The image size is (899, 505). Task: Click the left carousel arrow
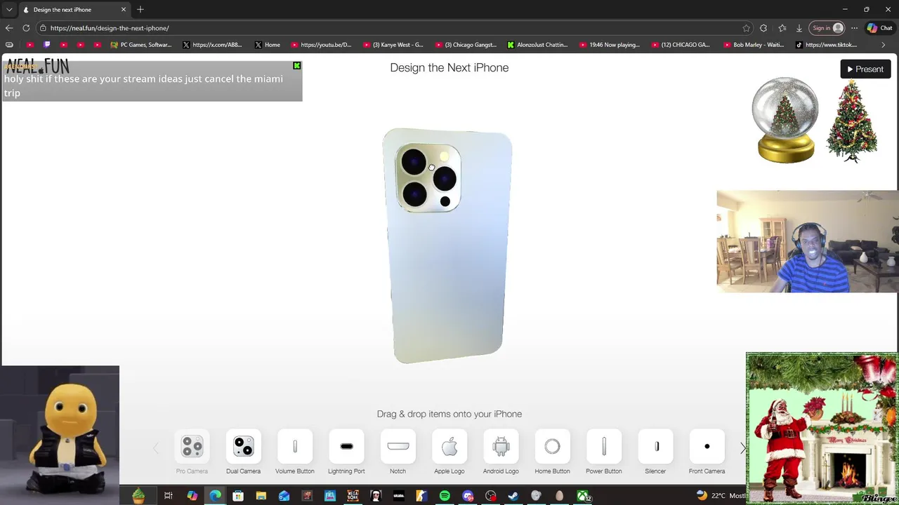(156, 448)
